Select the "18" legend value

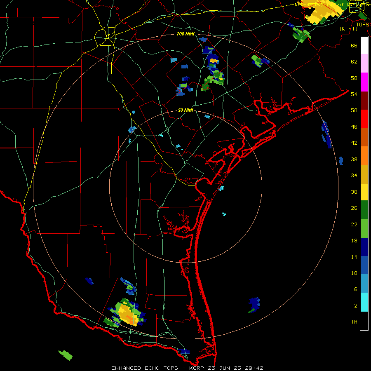(x=354, y=241)
